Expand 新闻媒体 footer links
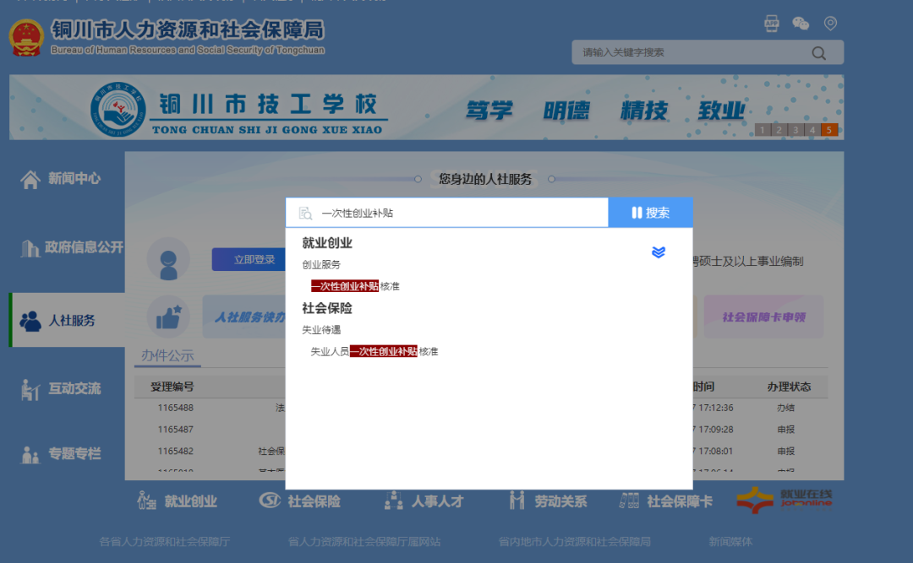 (730, 542)
